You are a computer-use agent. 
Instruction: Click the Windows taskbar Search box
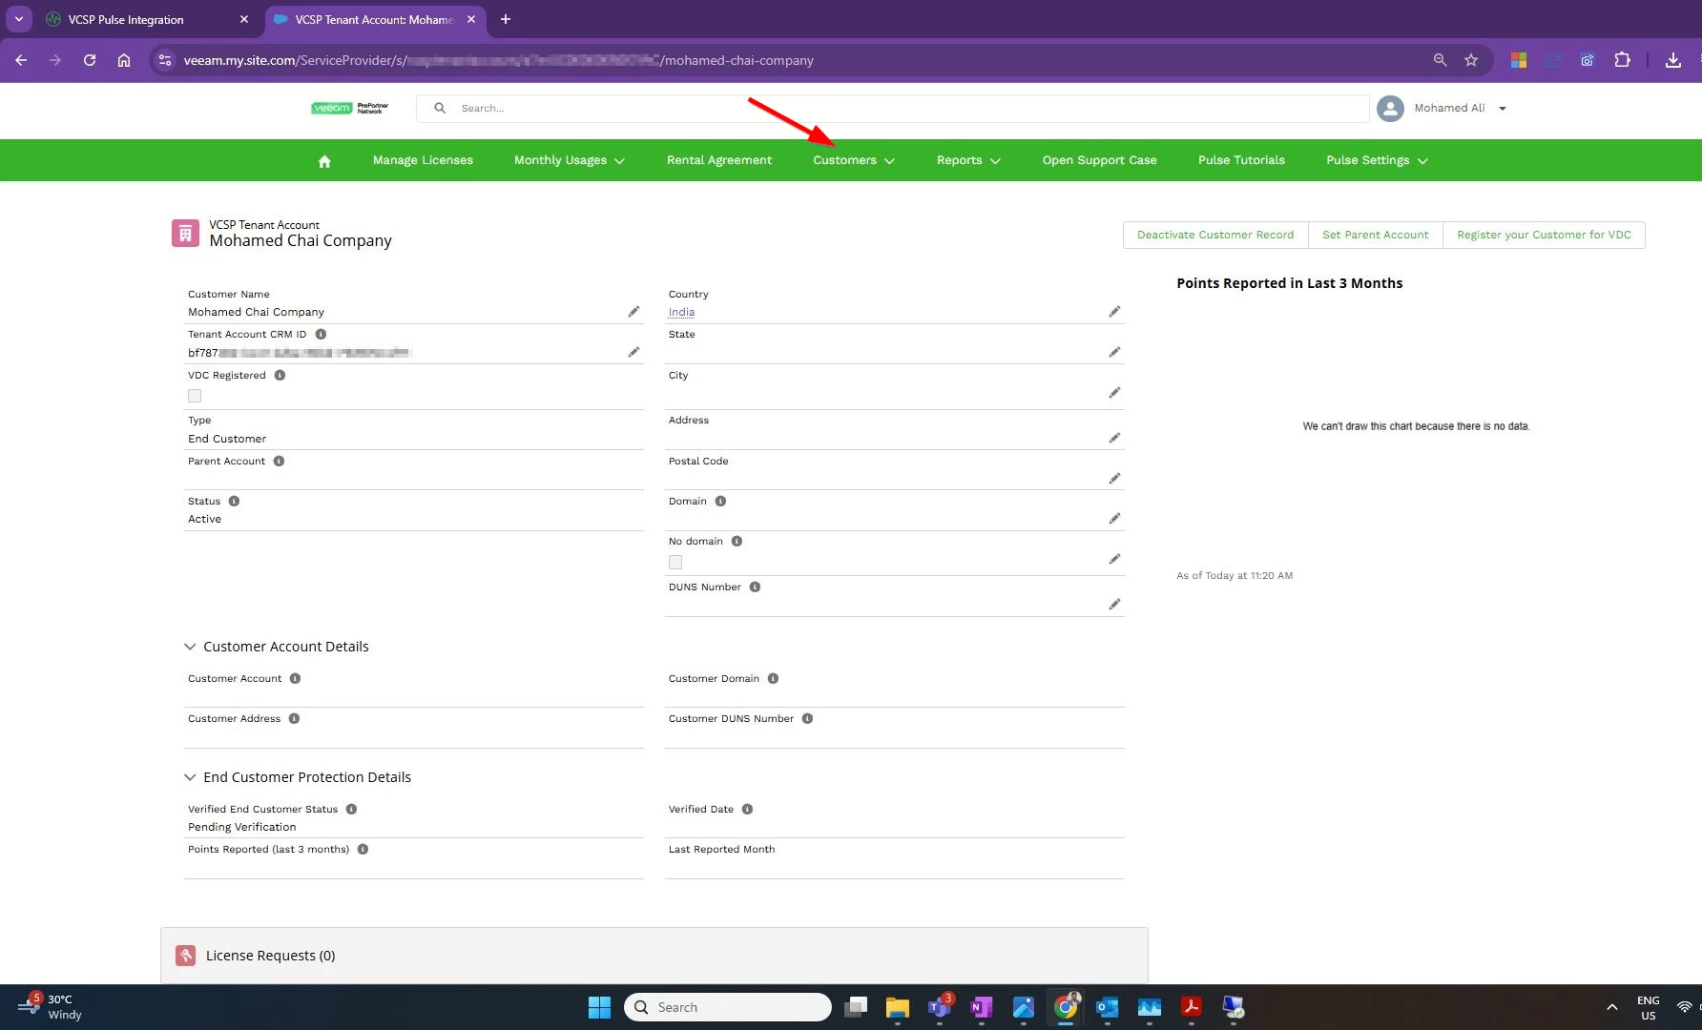pyautogui.click(x=728, y=1007)
